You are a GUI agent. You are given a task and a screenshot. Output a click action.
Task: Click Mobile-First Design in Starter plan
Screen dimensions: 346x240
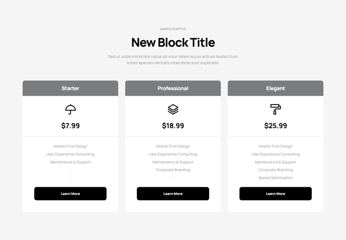pos(70,146)
